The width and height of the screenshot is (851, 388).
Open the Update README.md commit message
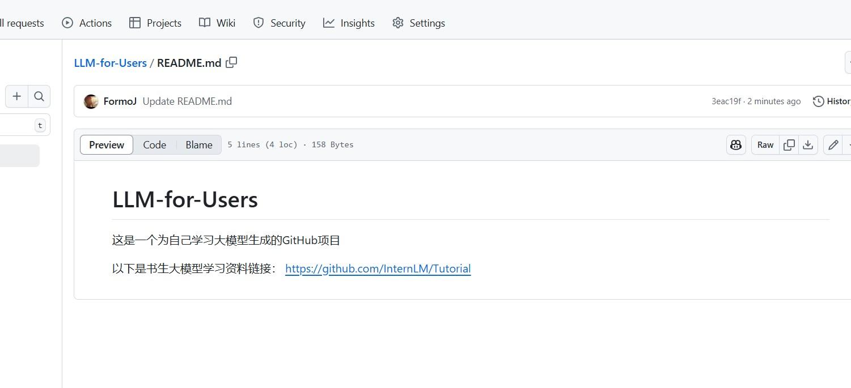187,101
